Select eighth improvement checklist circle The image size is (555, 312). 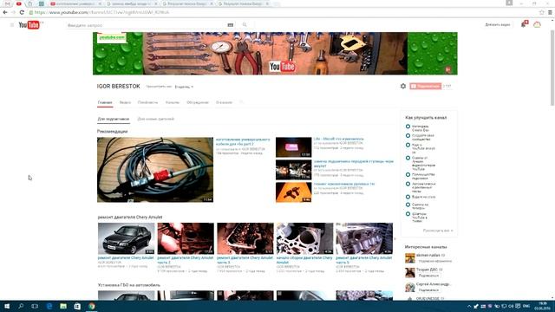click(x=408, y=205)
